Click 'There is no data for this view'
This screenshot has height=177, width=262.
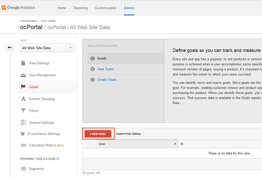pos(230,153)
